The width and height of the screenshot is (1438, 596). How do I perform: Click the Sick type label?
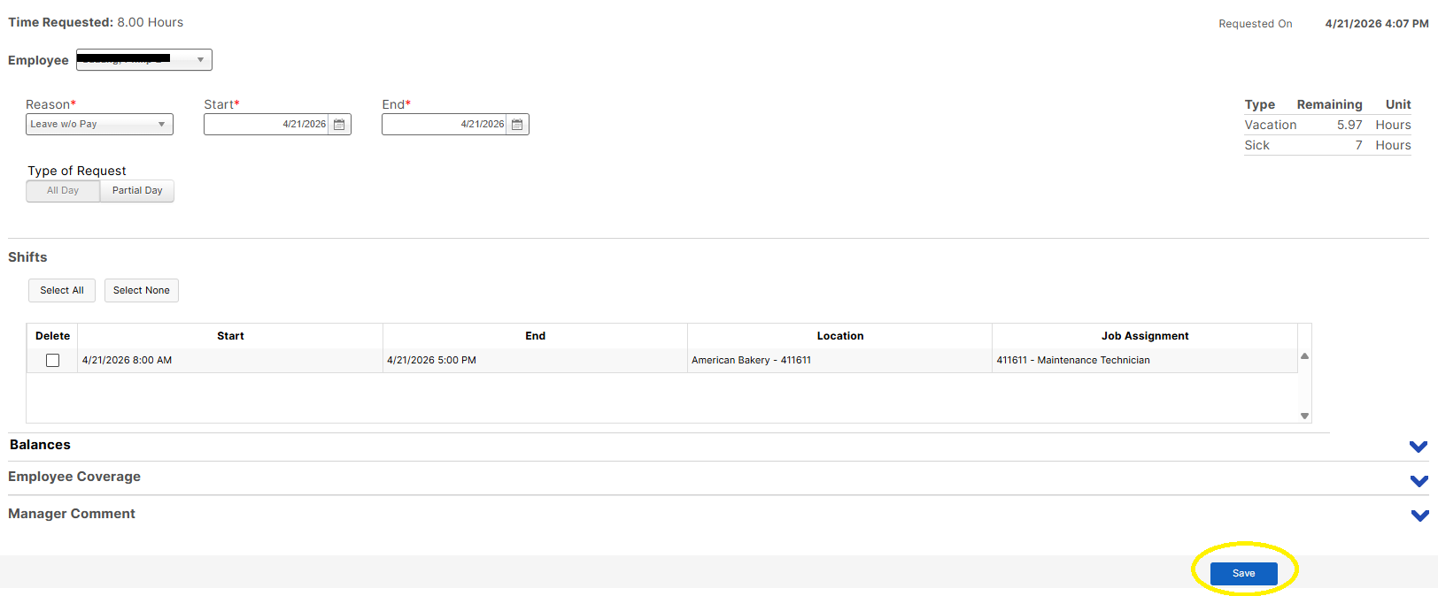pos(1257,146)
